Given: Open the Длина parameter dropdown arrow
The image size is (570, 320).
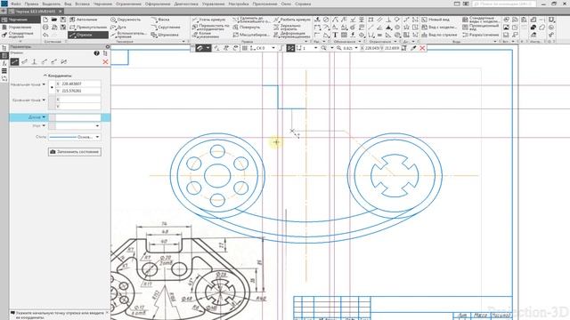Looking at the screenshot, I should point(44,117).
